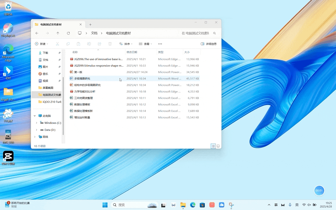Switch to large thumbnails view toggle
Image resolution: width=336 pixels, height=210 pixels.
click(218, 146)
